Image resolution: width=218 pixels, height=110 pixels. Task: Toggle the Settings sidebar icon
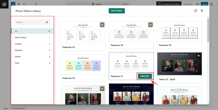tap(211, 4)
